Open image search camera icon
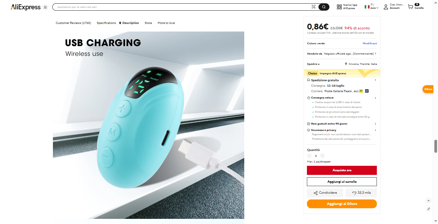 314,7
